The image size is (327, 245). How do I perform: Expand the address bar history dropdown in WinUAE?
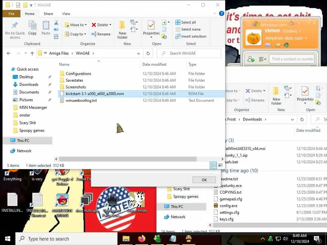point(139,54)
